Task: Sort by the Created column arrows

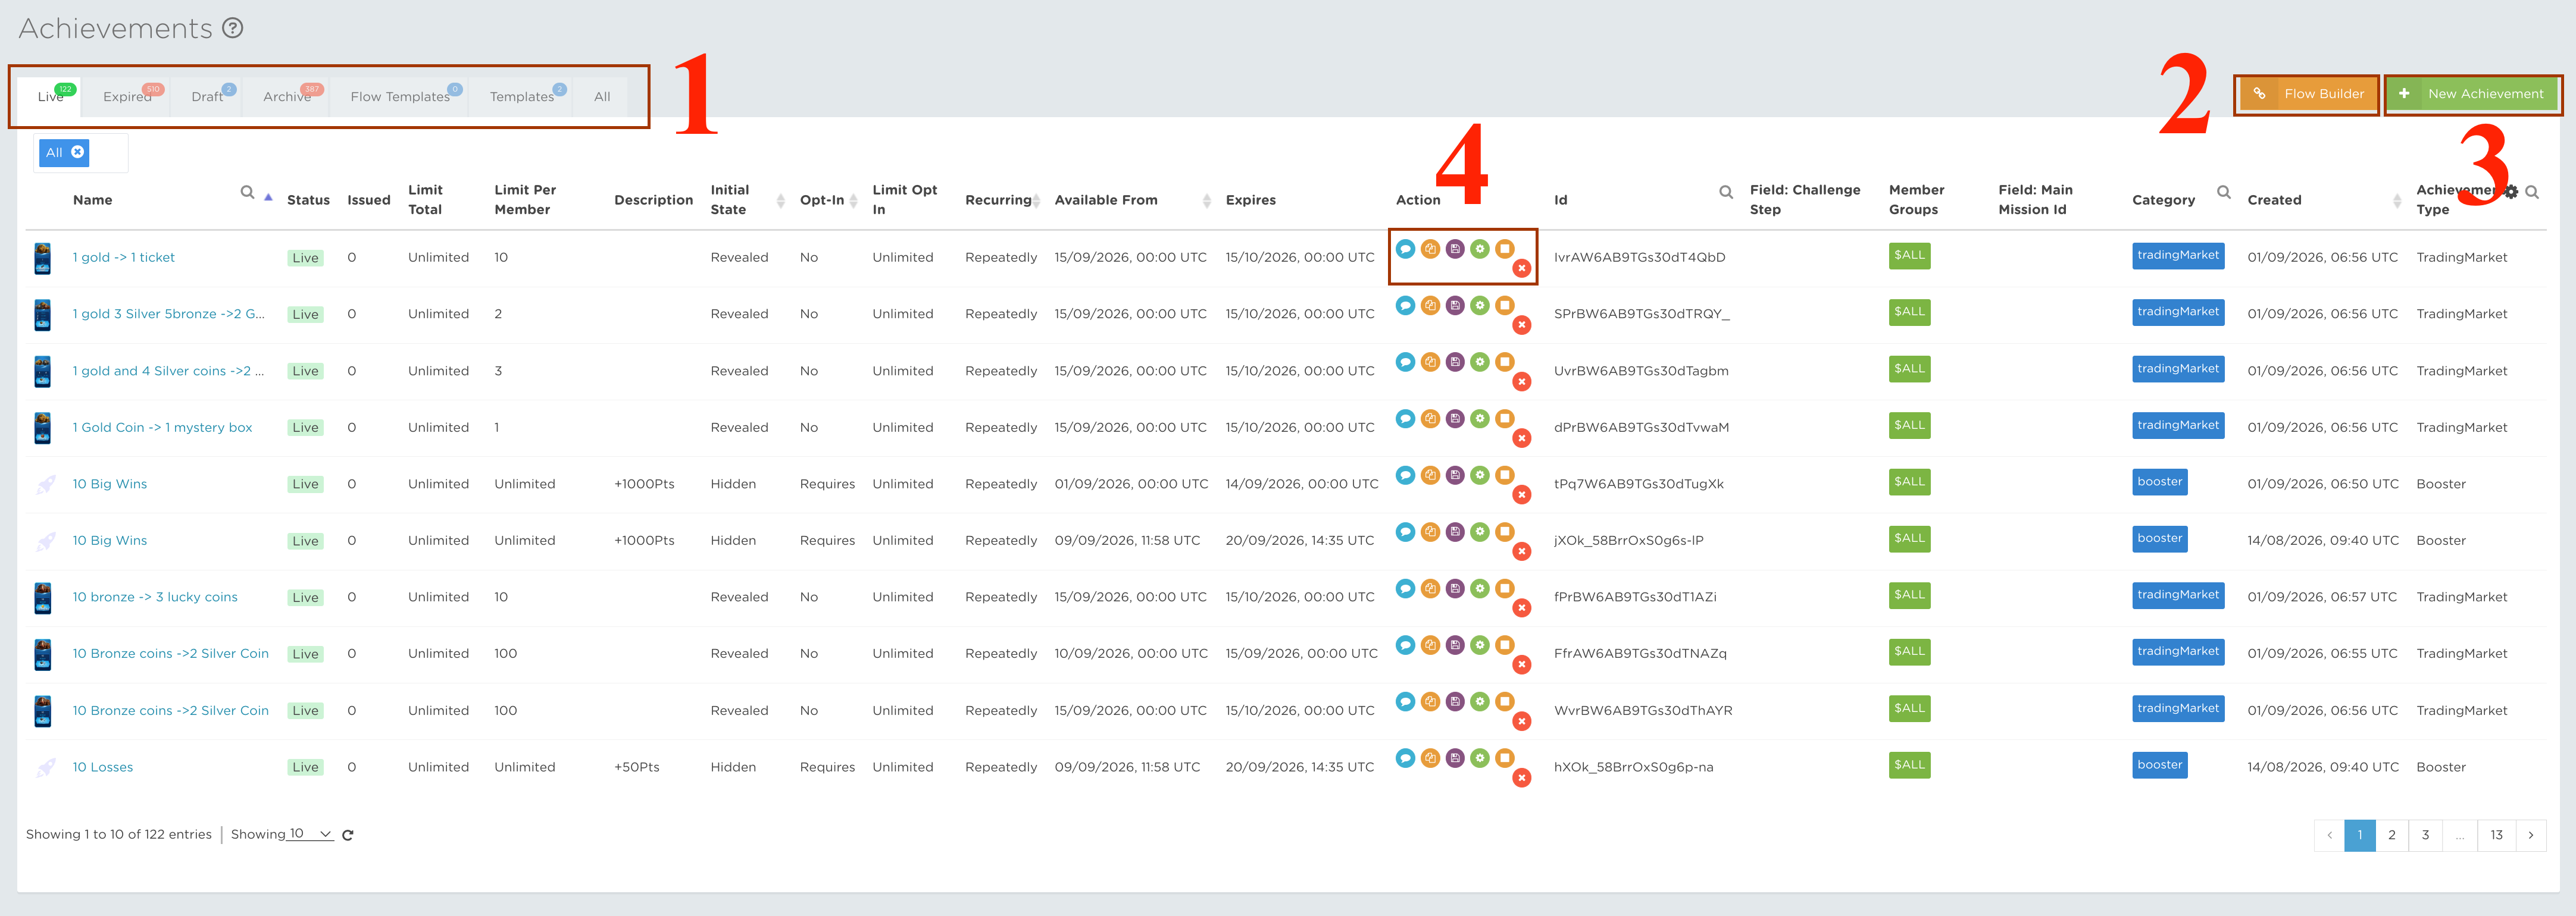Action: click(2397, 201)
